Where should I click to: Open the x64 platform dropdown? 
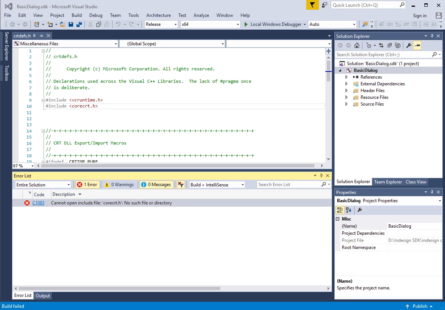pos(210,24)
